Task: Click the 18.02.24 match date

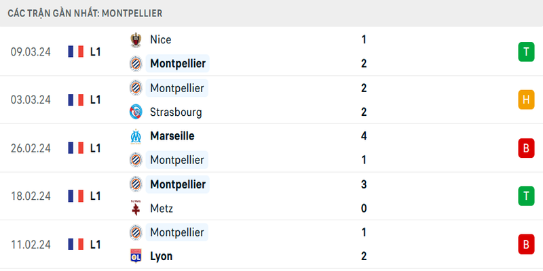Action: tap(31, 196)
